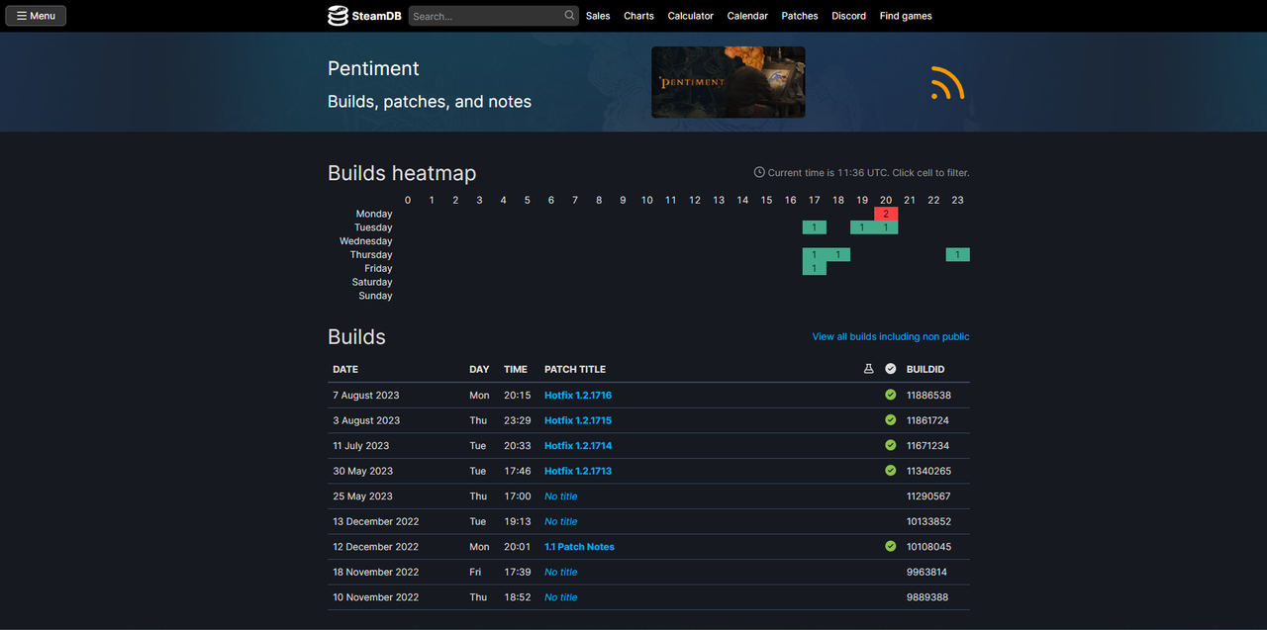Filter by Thursday 23:00 heatmap cell

pyautogui.click(x=957, y=255)
